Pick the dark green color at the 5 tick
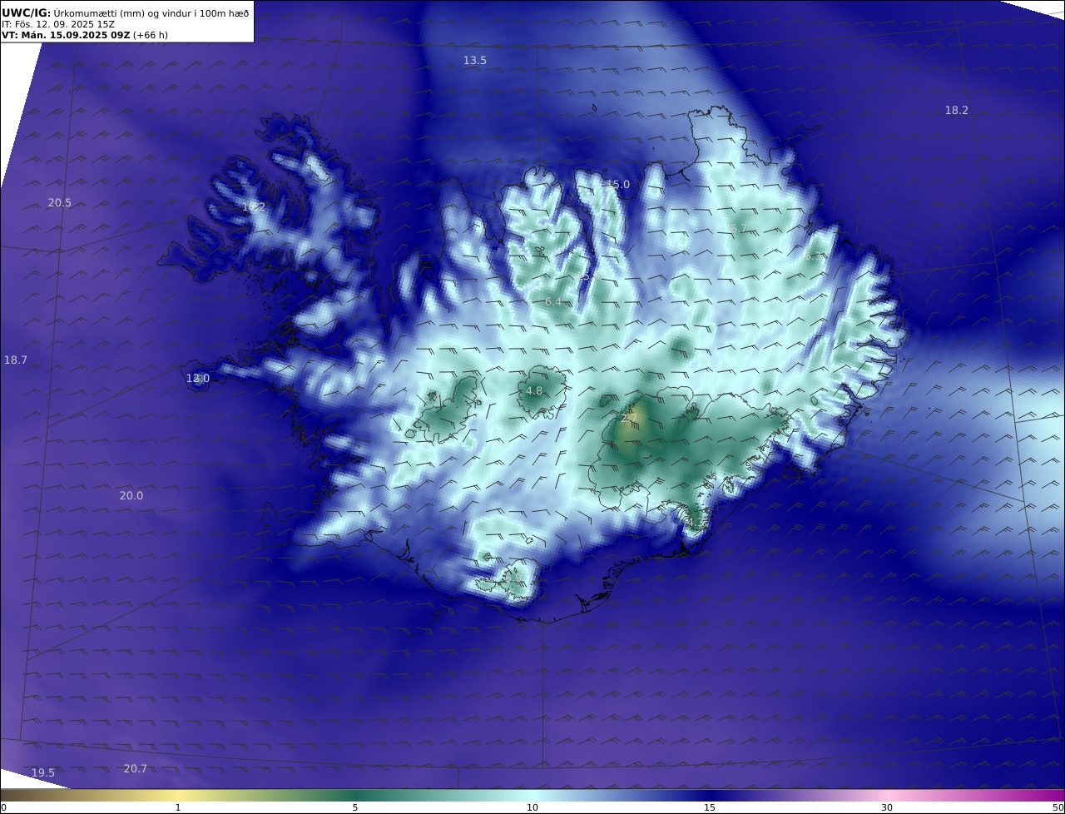 [355, 795]
